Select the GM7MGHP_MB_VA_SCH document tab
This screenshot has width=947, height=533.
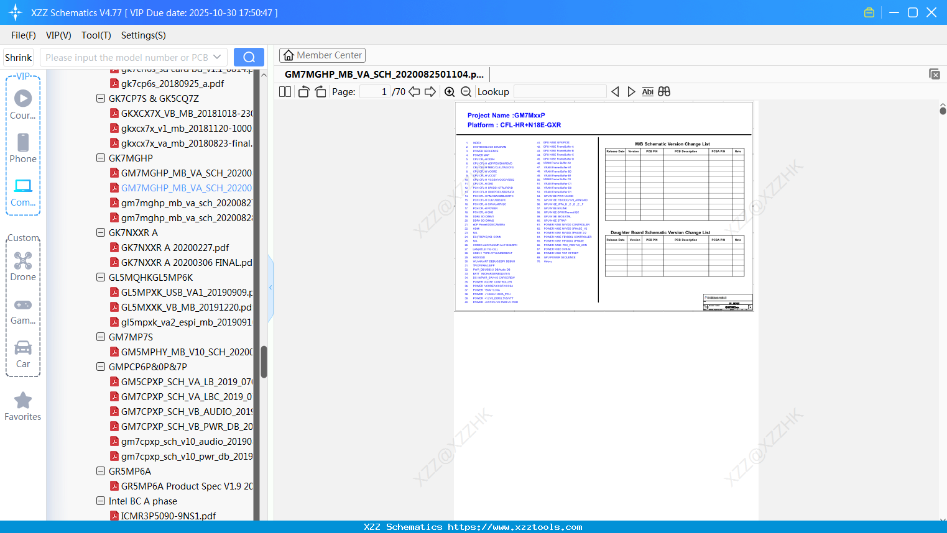[384, 74]
